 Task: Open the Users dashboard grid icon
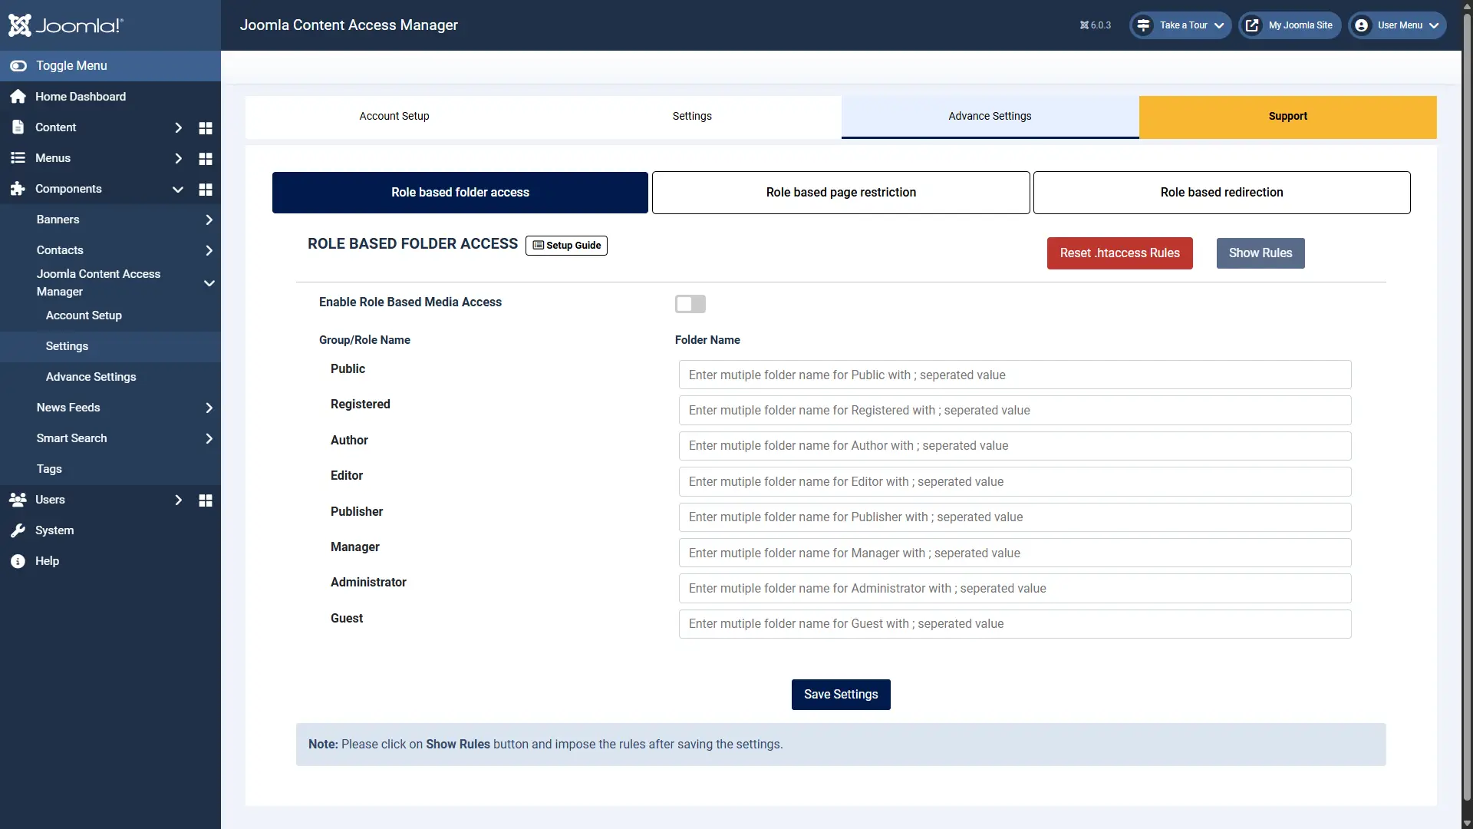tap(206, 500)
